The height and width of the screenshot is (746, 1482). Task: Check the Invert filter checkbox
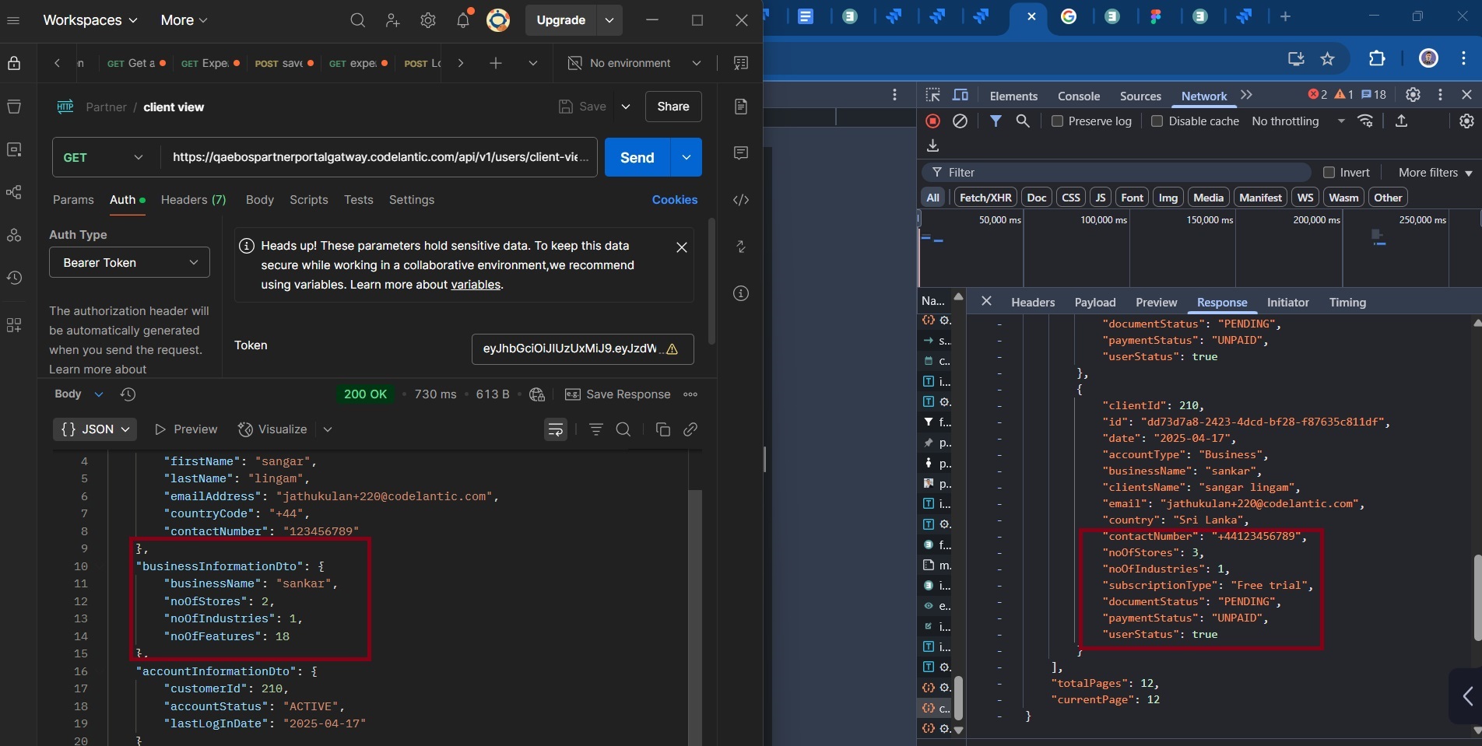pyautogui.click(x=1329, y=173)
